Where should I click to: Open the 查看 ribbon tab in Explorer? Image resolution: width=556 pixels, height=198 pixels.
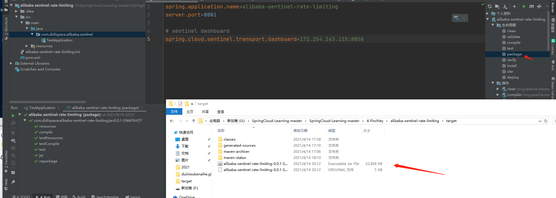coord(221,112)
